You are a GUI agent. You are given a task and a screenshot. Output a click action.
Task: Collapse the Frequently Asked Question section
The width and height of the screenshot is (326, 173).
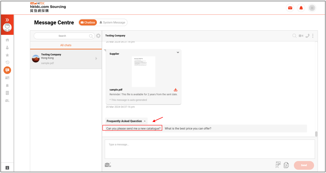tap(126, 121)
